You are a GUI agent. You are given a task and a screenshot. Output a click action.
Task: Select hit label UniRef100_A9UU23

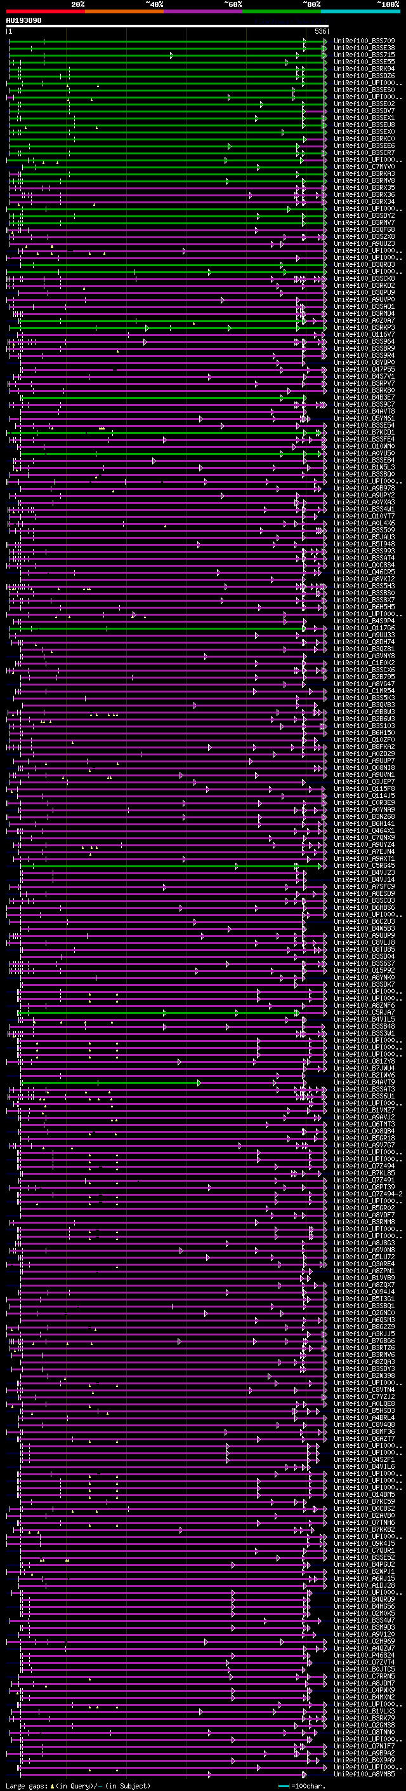[364, 243]
